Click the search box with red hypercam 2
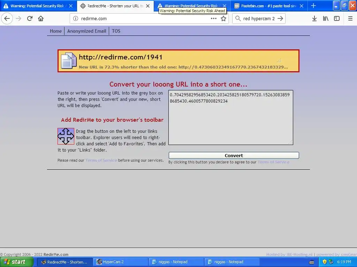357x267 pixels. (259, 19)
